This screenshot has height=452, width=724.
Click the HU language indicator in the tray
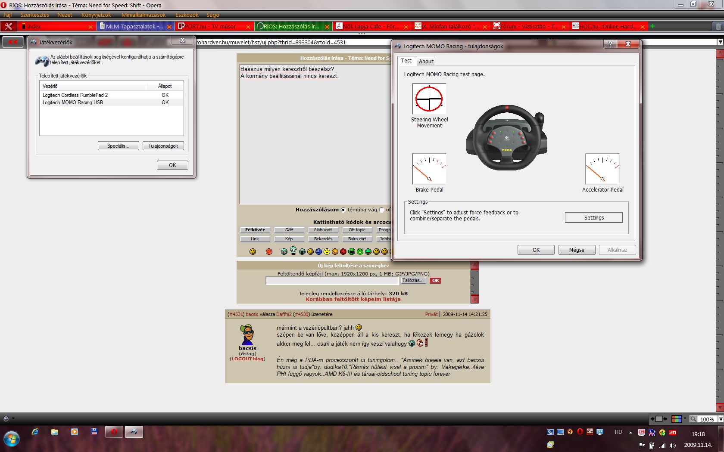pos(618,432)
